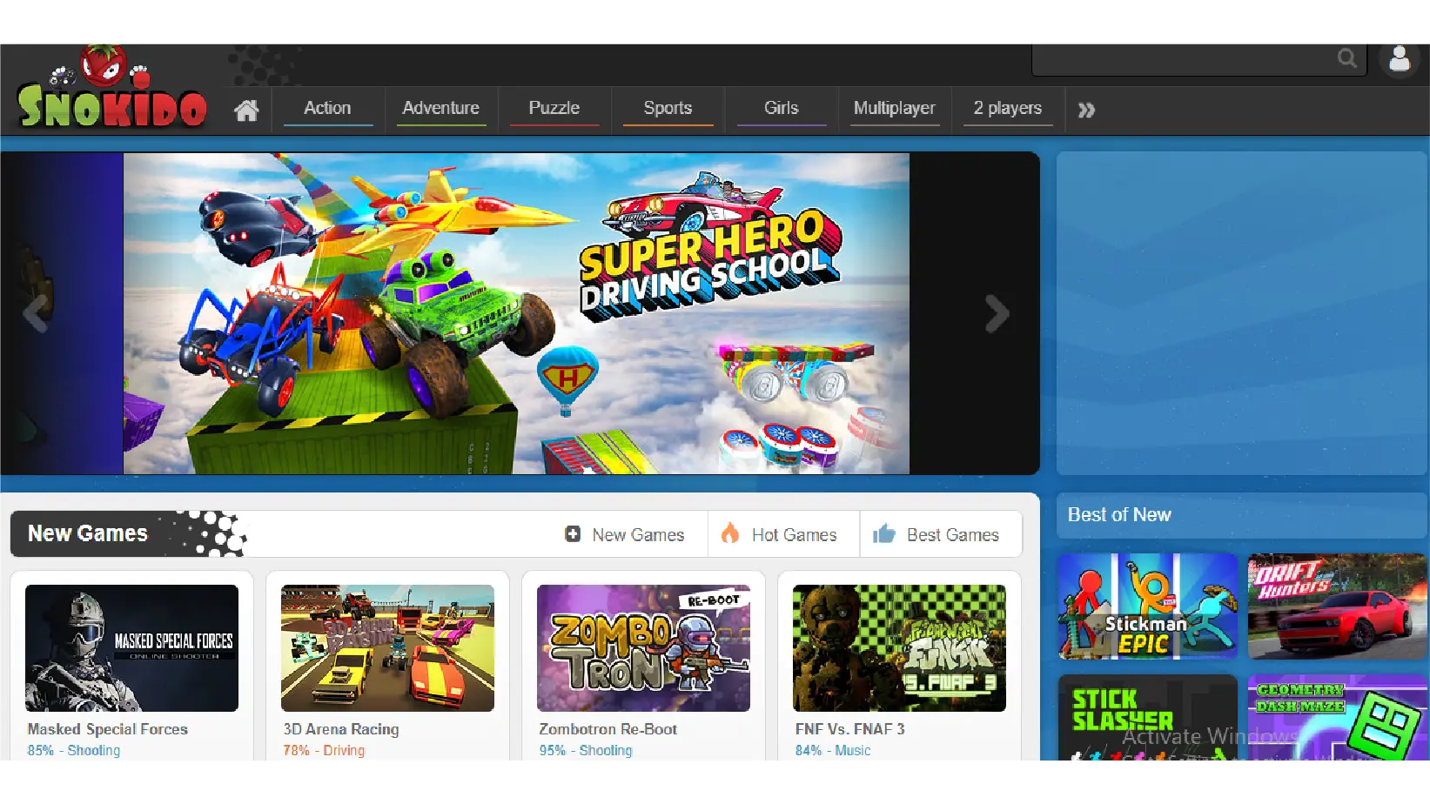Open Super Hero Driving School banner
The width and height of the screenshot is (1430, 804).
(x=516, y=313)
